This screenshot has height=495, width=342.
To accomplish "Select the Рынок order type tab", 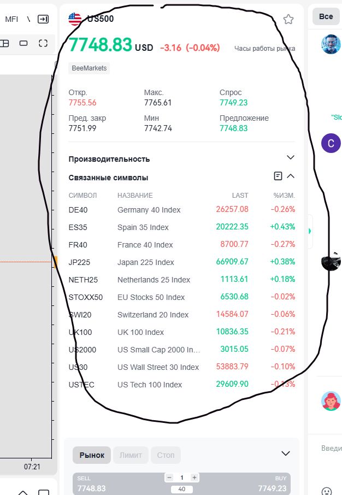I will coord(92,455).
